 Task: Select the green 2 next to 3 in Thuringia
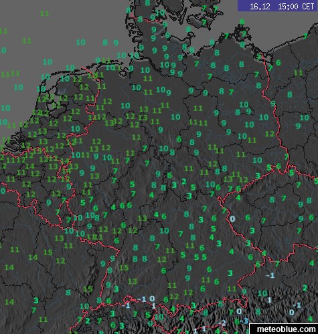[x=184, y=182]
